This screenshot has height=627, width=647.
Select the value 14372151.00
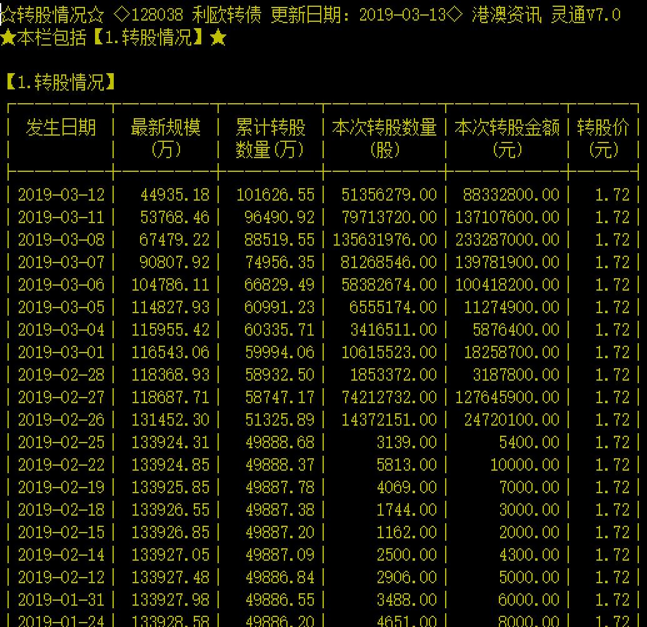tap(389, 419)
